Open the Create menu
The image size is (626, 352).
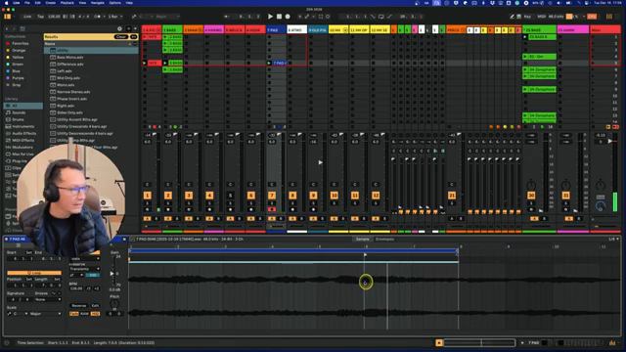pos(50,3)
